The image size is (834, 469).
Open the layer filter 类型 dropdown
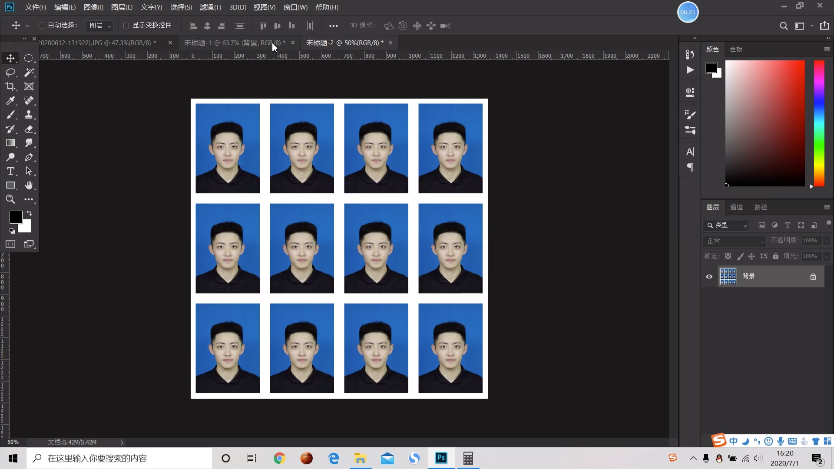tap(726, 225)
